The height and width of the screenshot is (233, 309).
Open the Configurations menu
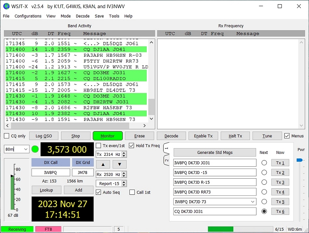28,16
